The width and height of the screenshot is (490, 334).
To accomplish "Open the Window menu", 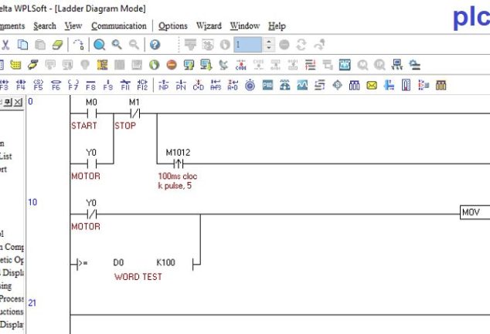I will tap(245, 26).
